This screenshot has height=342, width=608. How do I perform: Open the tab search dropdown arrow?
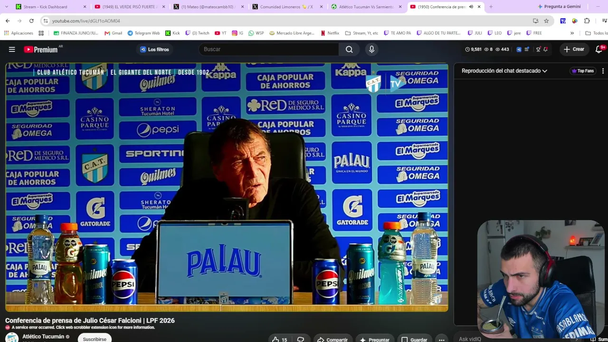7,7
